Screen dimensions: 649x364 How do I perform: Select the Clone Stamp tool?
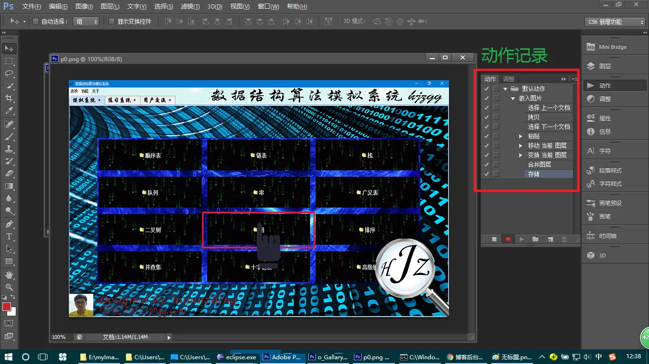tap(9, 148)
